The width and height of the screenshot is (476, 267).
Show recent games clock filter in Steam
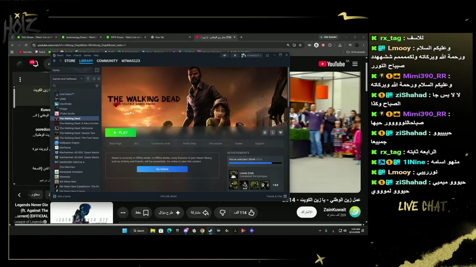pyautogui.click(x=94, y=79)
